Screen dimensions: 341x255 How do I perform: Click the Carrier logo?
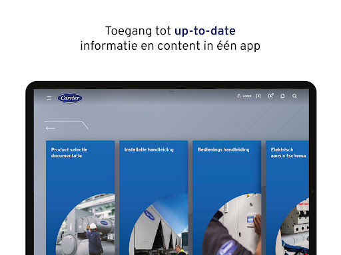[x=70, y=98]
